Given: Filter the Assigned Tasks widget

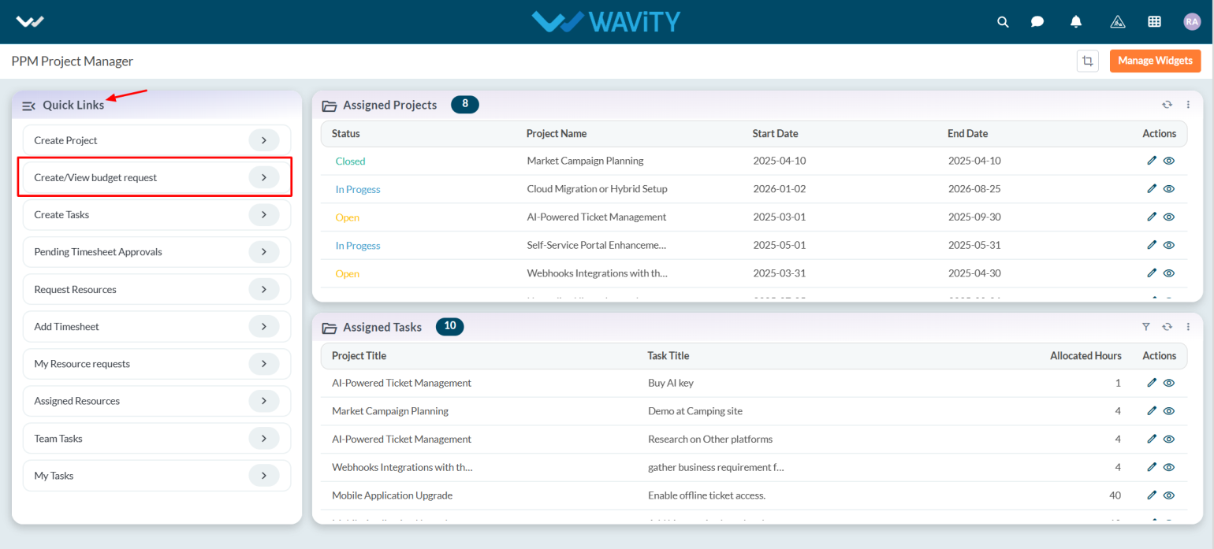Looking at the screenshot, I should pos(1146,327).
